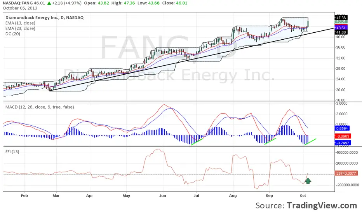Click the Low: 43.68 value

click(x=148, y=3)
